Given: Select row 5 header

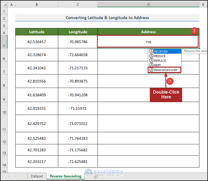Looking at the screenshot, I should coord(4,42).
